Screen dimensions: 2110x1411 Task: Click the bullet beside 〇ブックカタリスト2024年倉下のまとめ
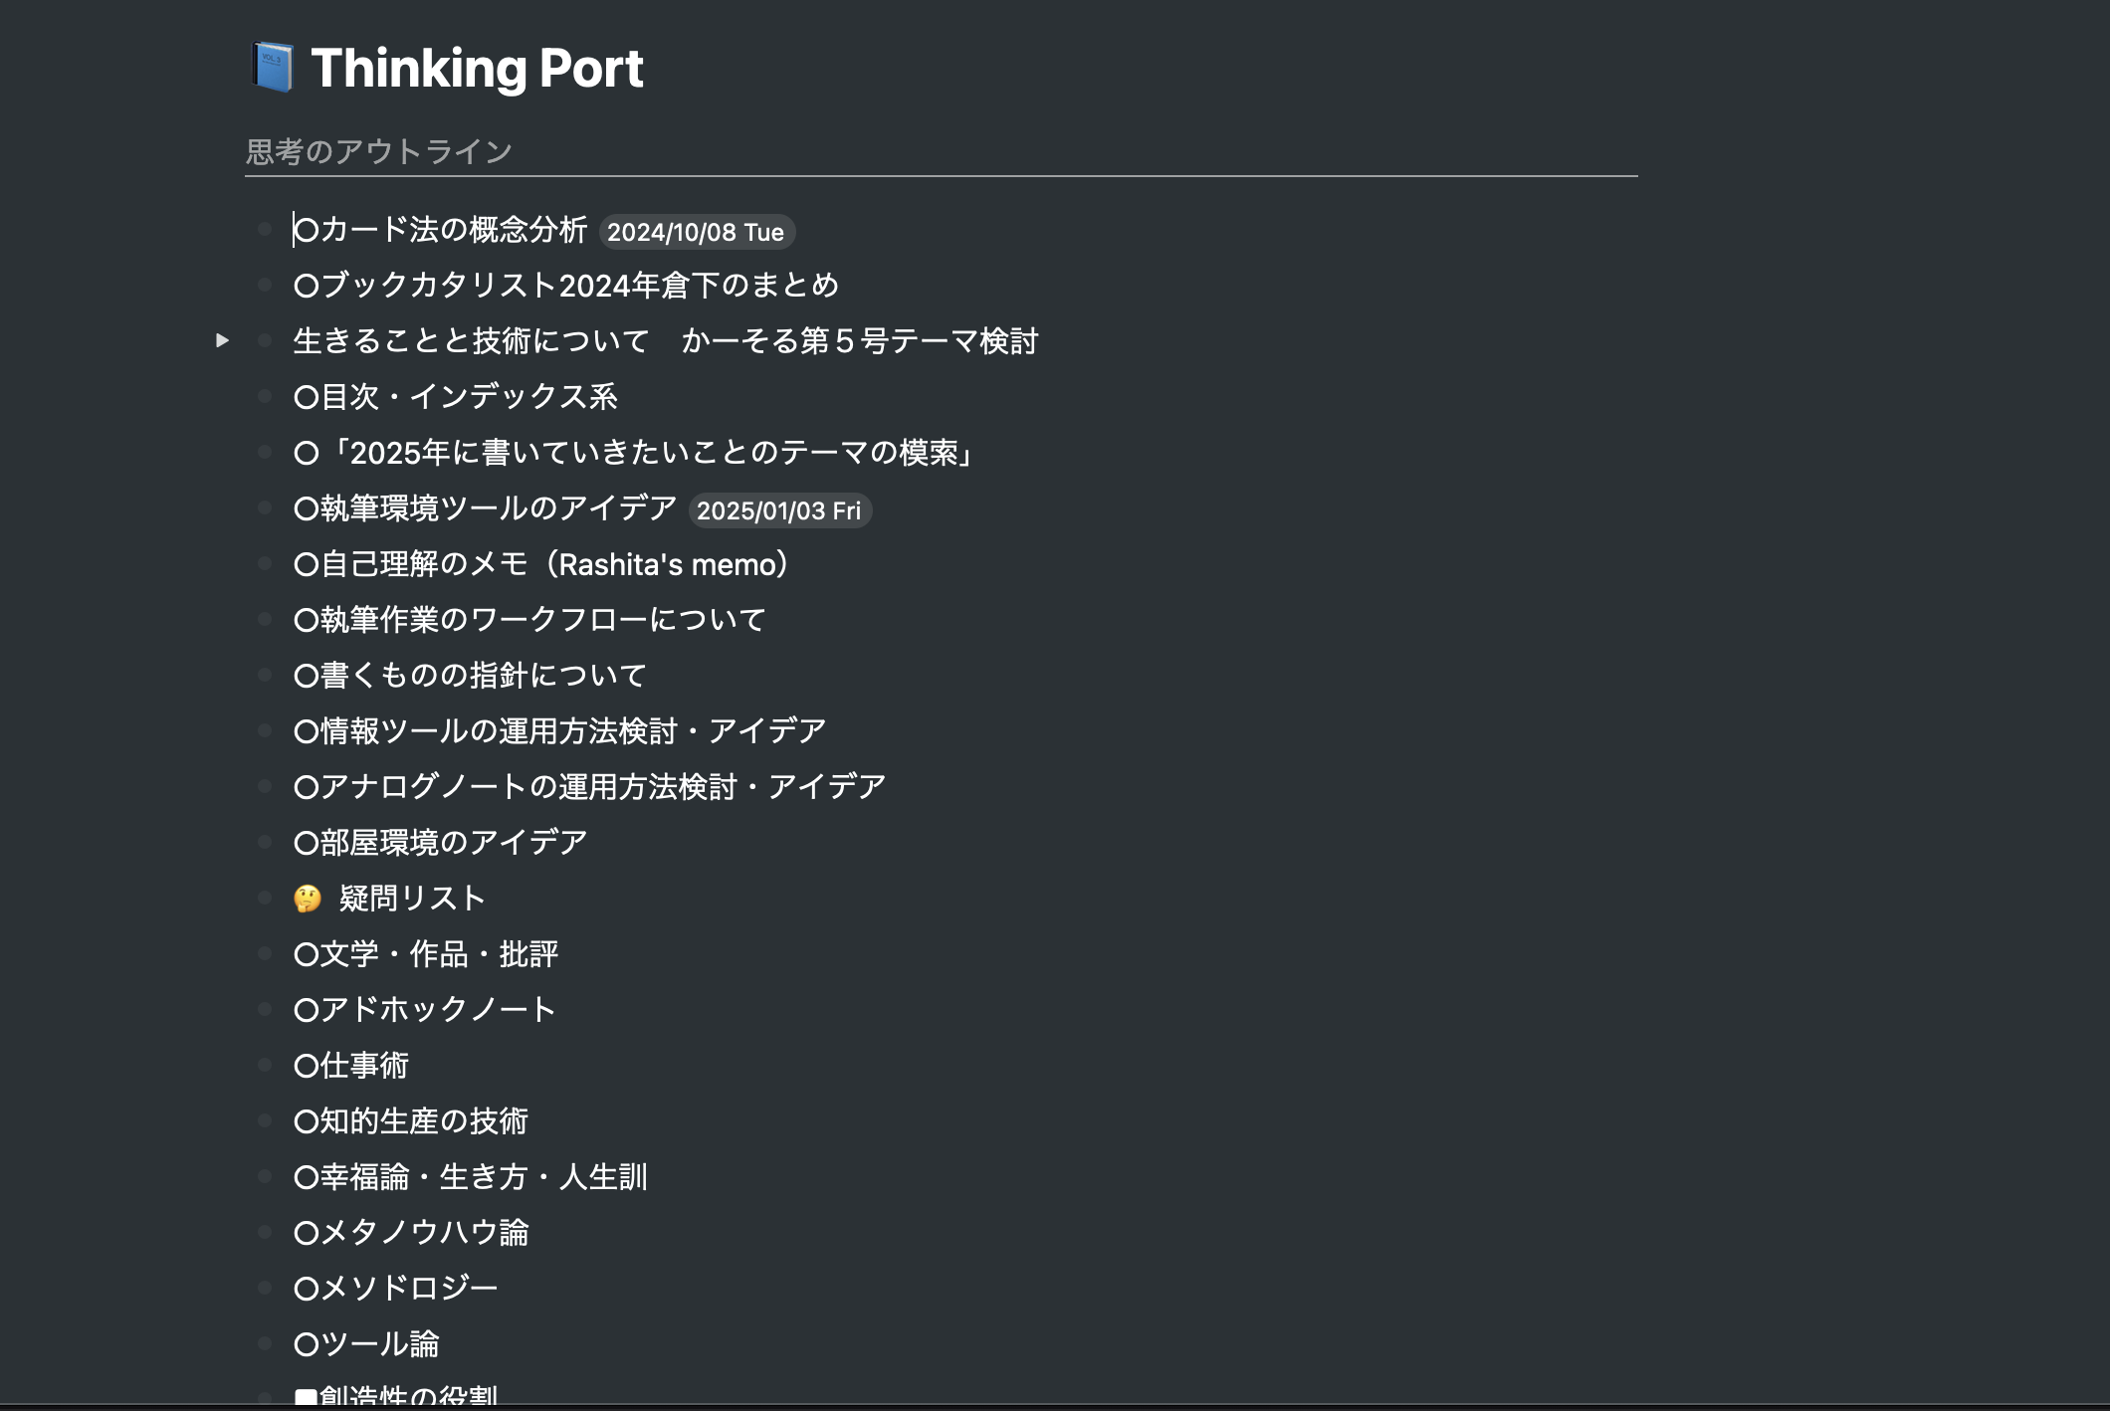[264, 286]
